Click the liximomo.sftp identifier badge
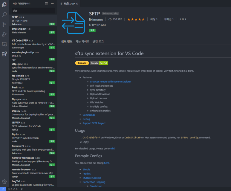 [110, 13]
